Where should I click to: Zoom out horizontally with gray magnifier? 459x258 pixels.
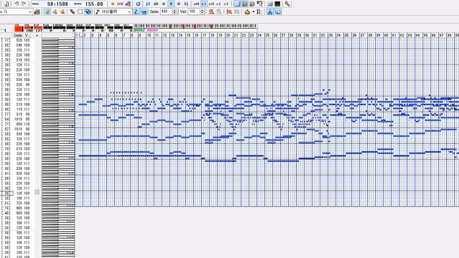(x=219, y=11)
